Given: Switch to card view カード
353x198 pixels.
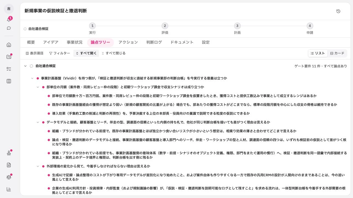Looking at the screenshot, I should (337, 53).
